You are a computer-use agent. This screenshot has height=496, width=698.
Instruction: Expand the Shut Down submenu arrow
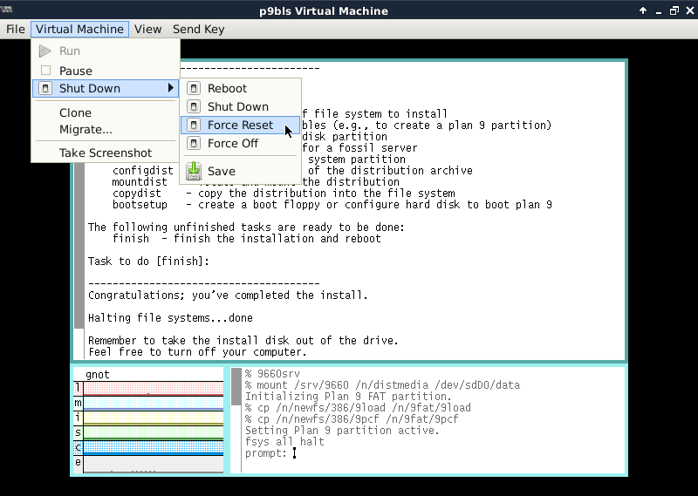point(171,88)
